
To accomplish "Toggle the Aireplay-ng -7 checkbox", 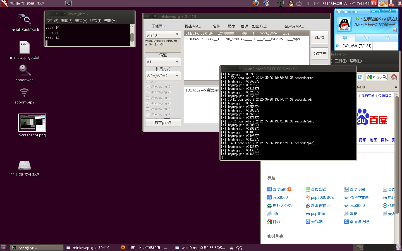I will [148, 115].
